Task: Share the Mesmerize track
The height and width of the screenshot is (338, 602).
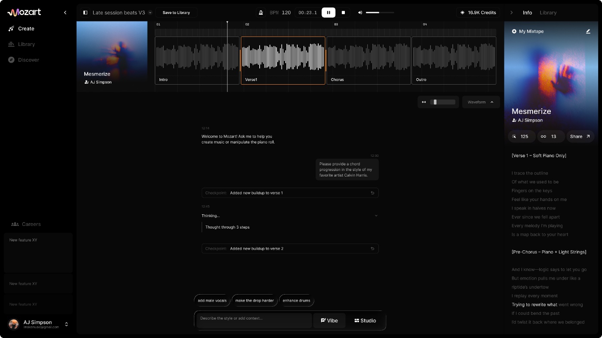Action: coord(580,136)
